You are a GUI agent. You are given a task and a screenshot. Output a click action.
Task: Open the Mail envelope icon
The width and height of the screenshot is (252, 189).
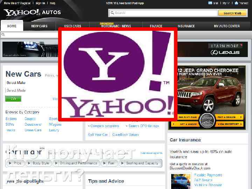coord(210,3)
